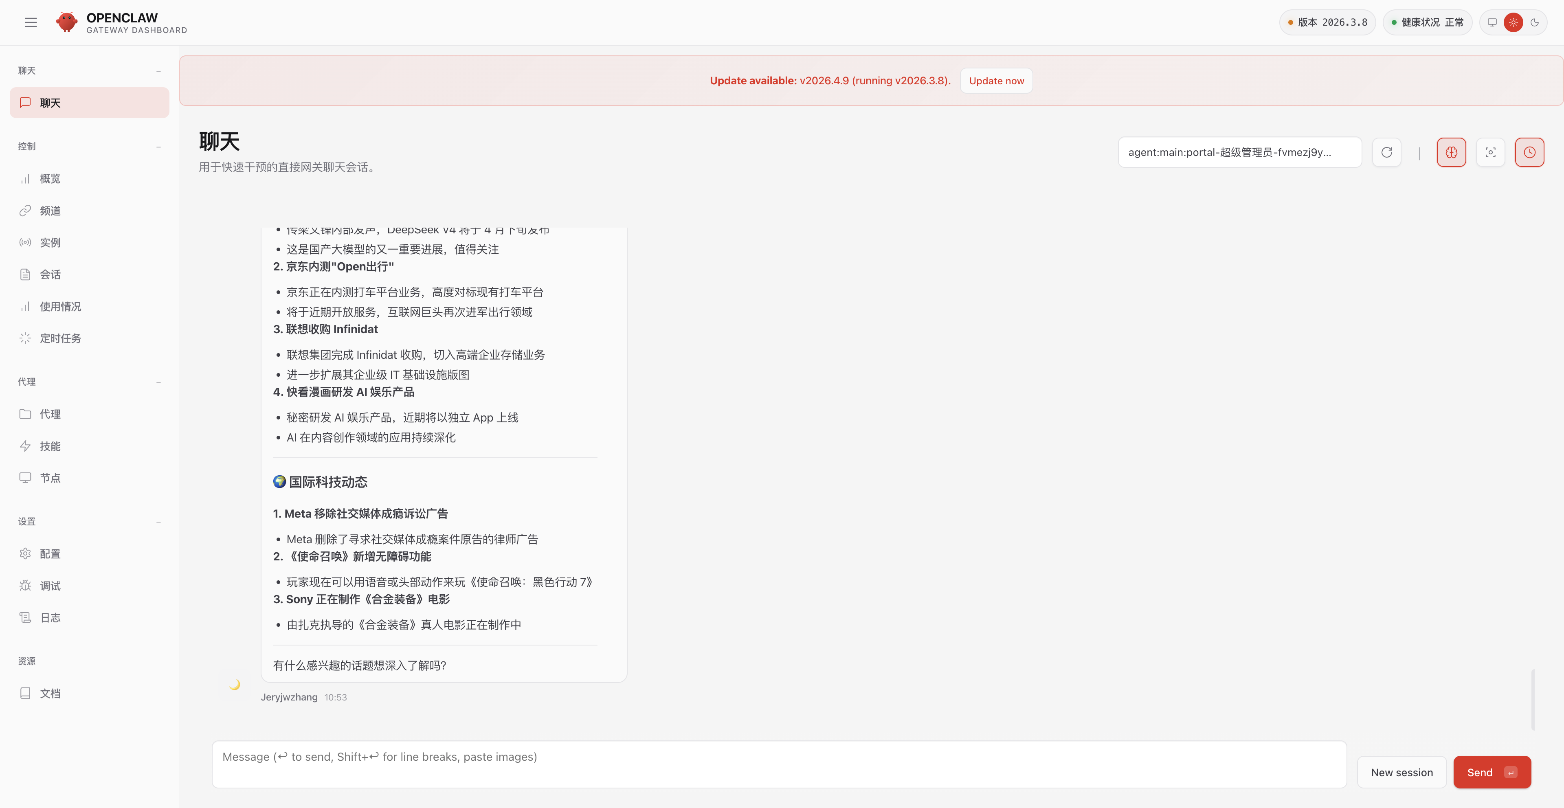Toggle the clock icon button

pos(1529,152)
